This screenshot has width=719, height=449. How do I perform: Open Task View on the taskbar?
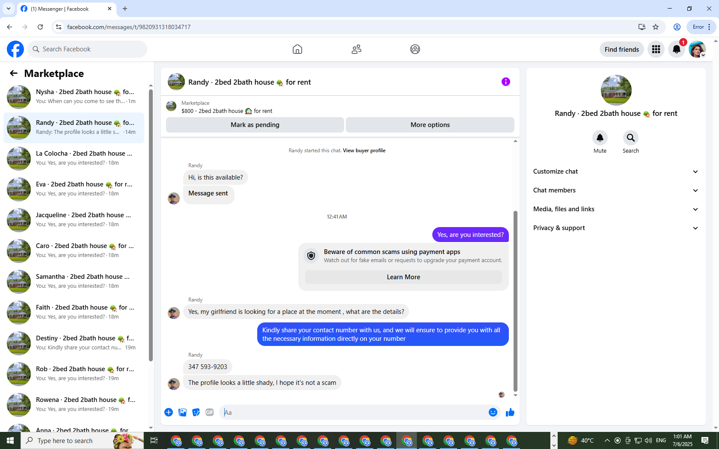pos(154,440)
